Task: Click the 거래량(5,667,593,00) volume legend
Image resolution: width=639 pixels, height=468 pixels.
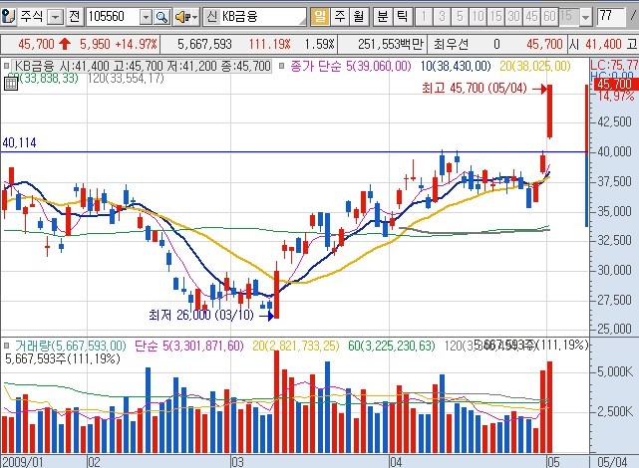Action: (x=71, y=346)
